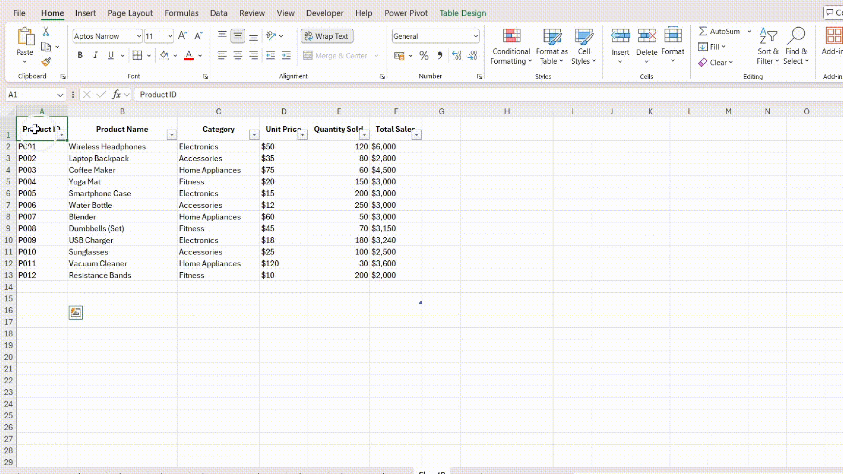Open the Formulas ribbon tab
The height and width of the screenshot is (474, 843).
coord(181,13)
